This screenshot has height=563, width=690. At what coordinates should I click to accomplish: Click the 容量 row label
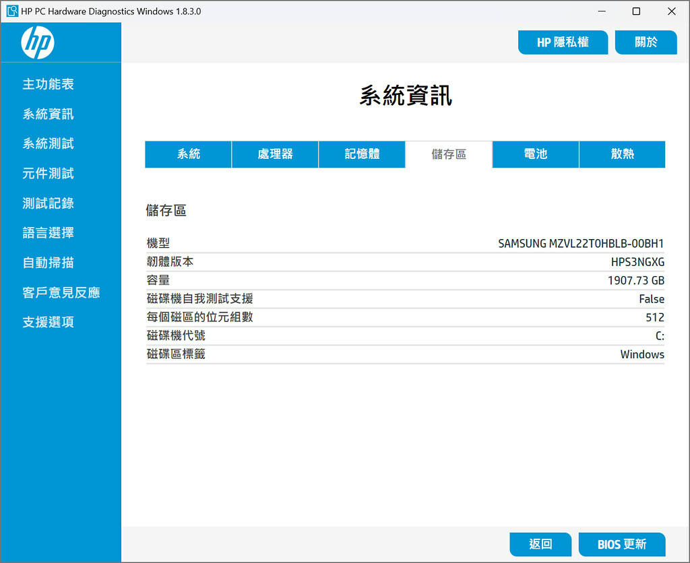[x=158, y=280]
